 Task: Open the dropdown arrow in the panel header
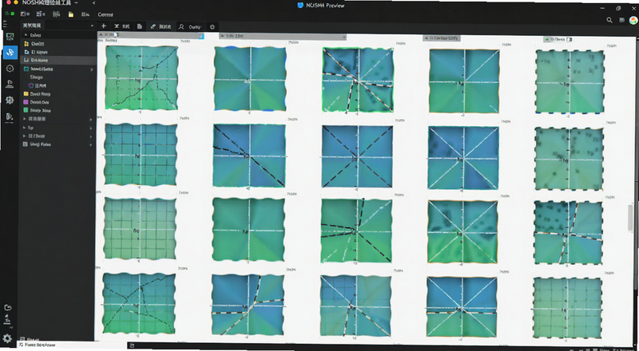[92, 26]
